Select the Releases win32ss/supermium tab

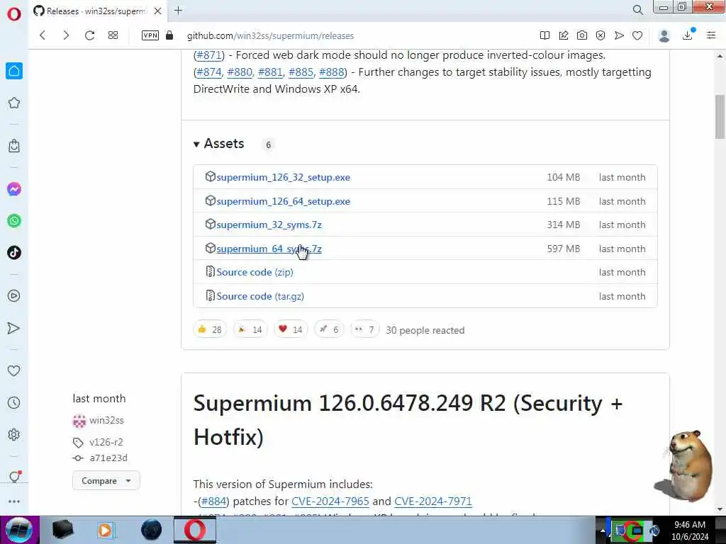(x=96, y=11)
